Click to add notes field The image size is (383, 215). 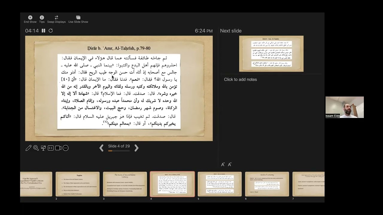tap(240, 79)
